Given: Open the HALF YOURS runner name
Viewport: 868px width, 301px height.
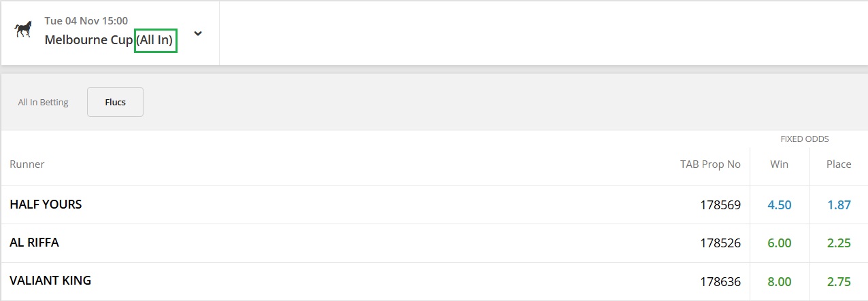Looking at the screenshot, I should [46, 204].
